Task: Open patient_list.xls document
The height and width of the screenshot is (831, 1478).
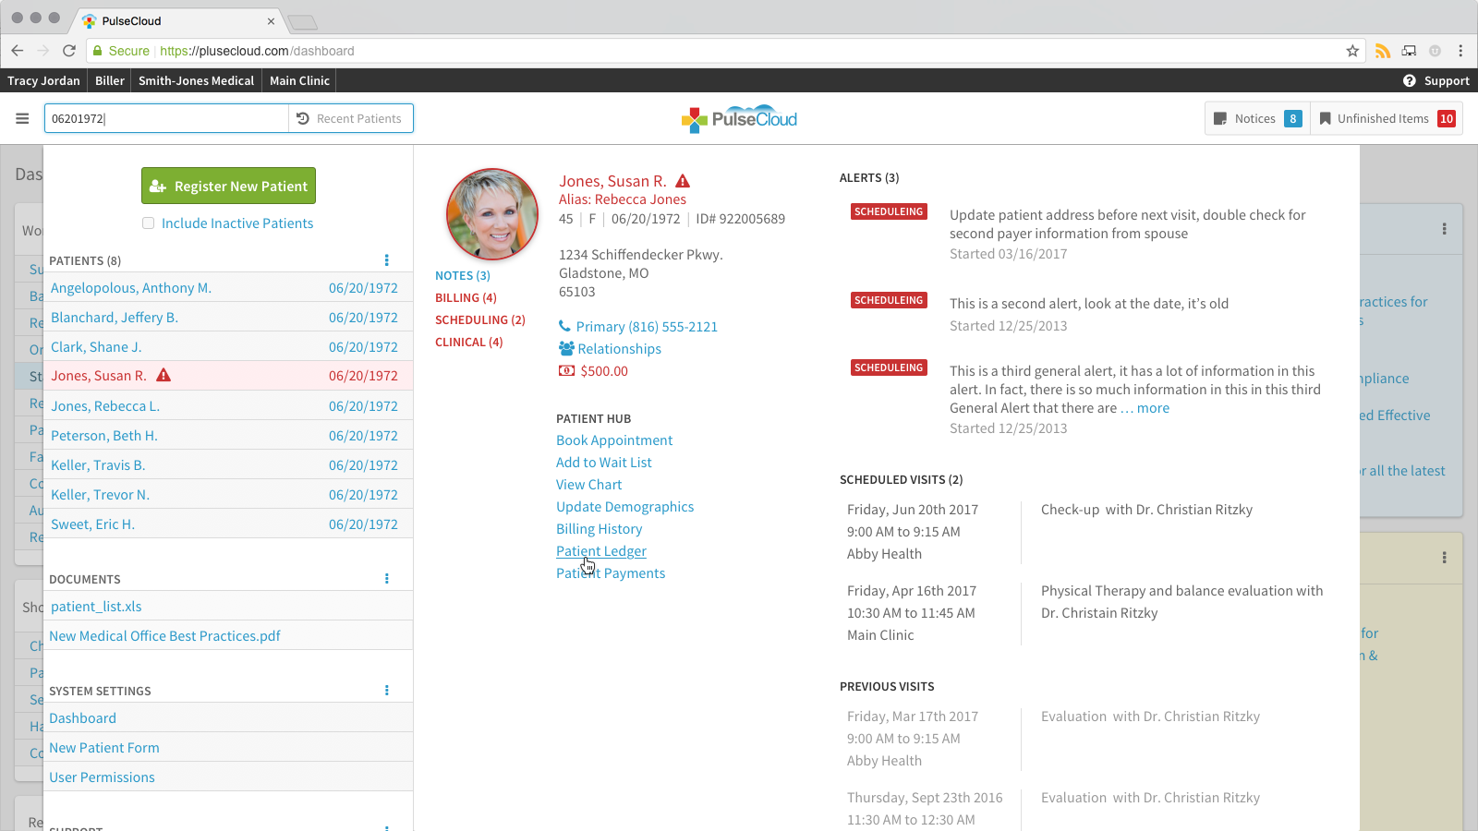Action: (x=96, y=607)
